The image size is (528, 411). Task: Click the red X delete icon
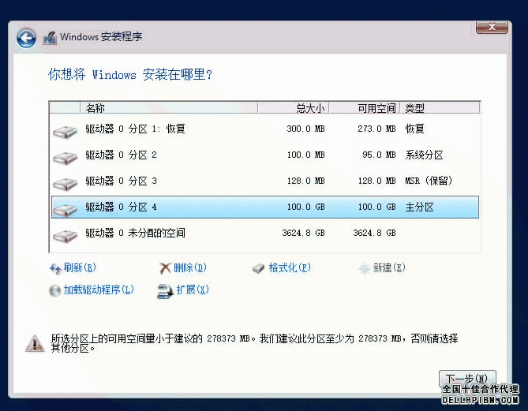click(165, 269)
